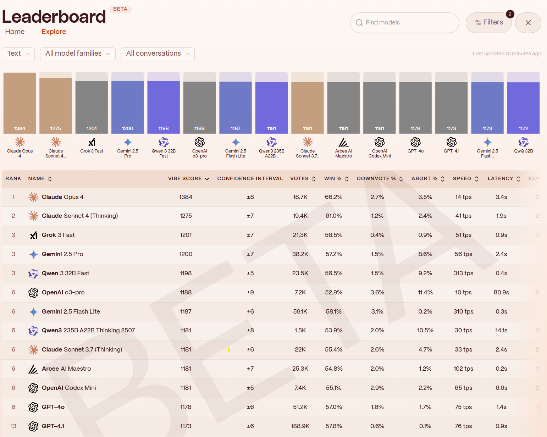Switch to the Explore tab
The width and height of the screenshot is (547, 437).
point(54,32)
